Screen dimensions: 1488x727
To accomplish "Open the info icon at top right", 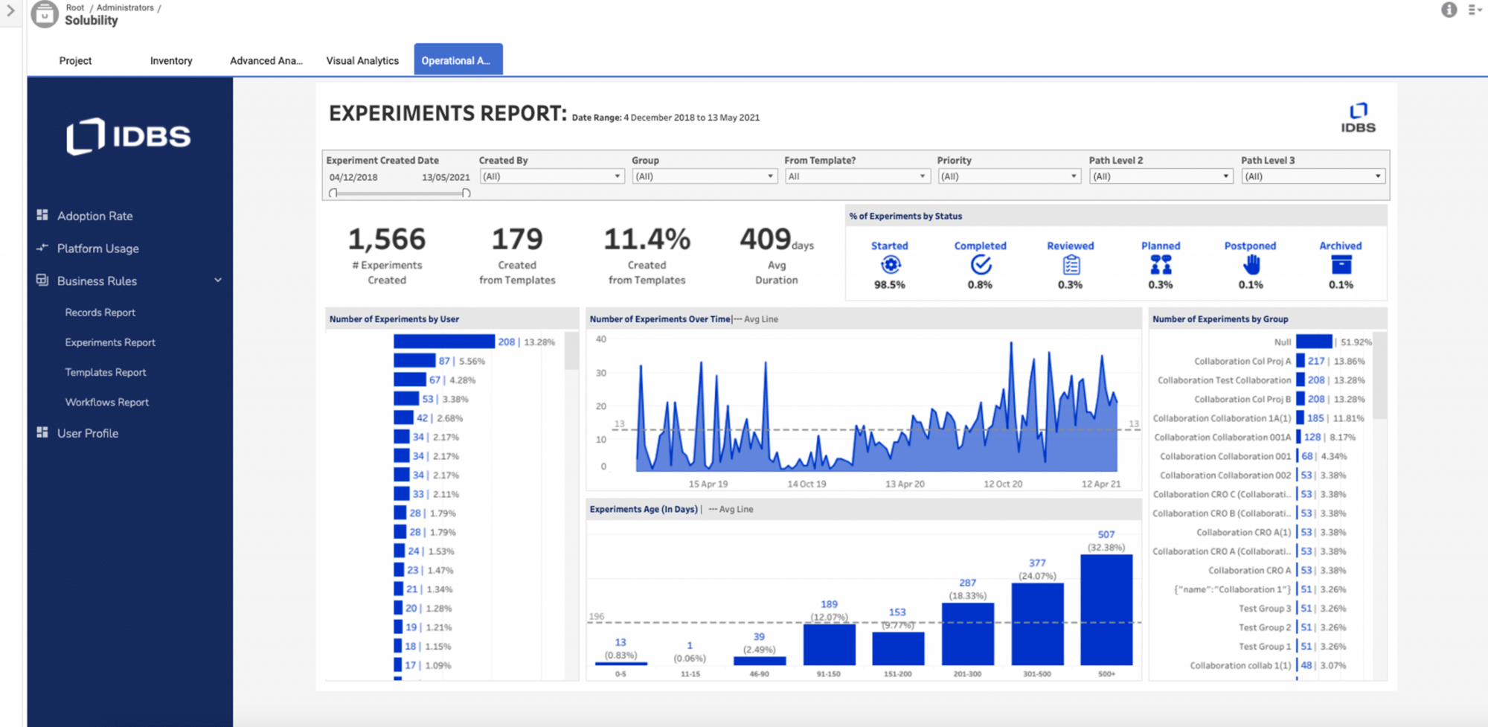I will 1449,10.
